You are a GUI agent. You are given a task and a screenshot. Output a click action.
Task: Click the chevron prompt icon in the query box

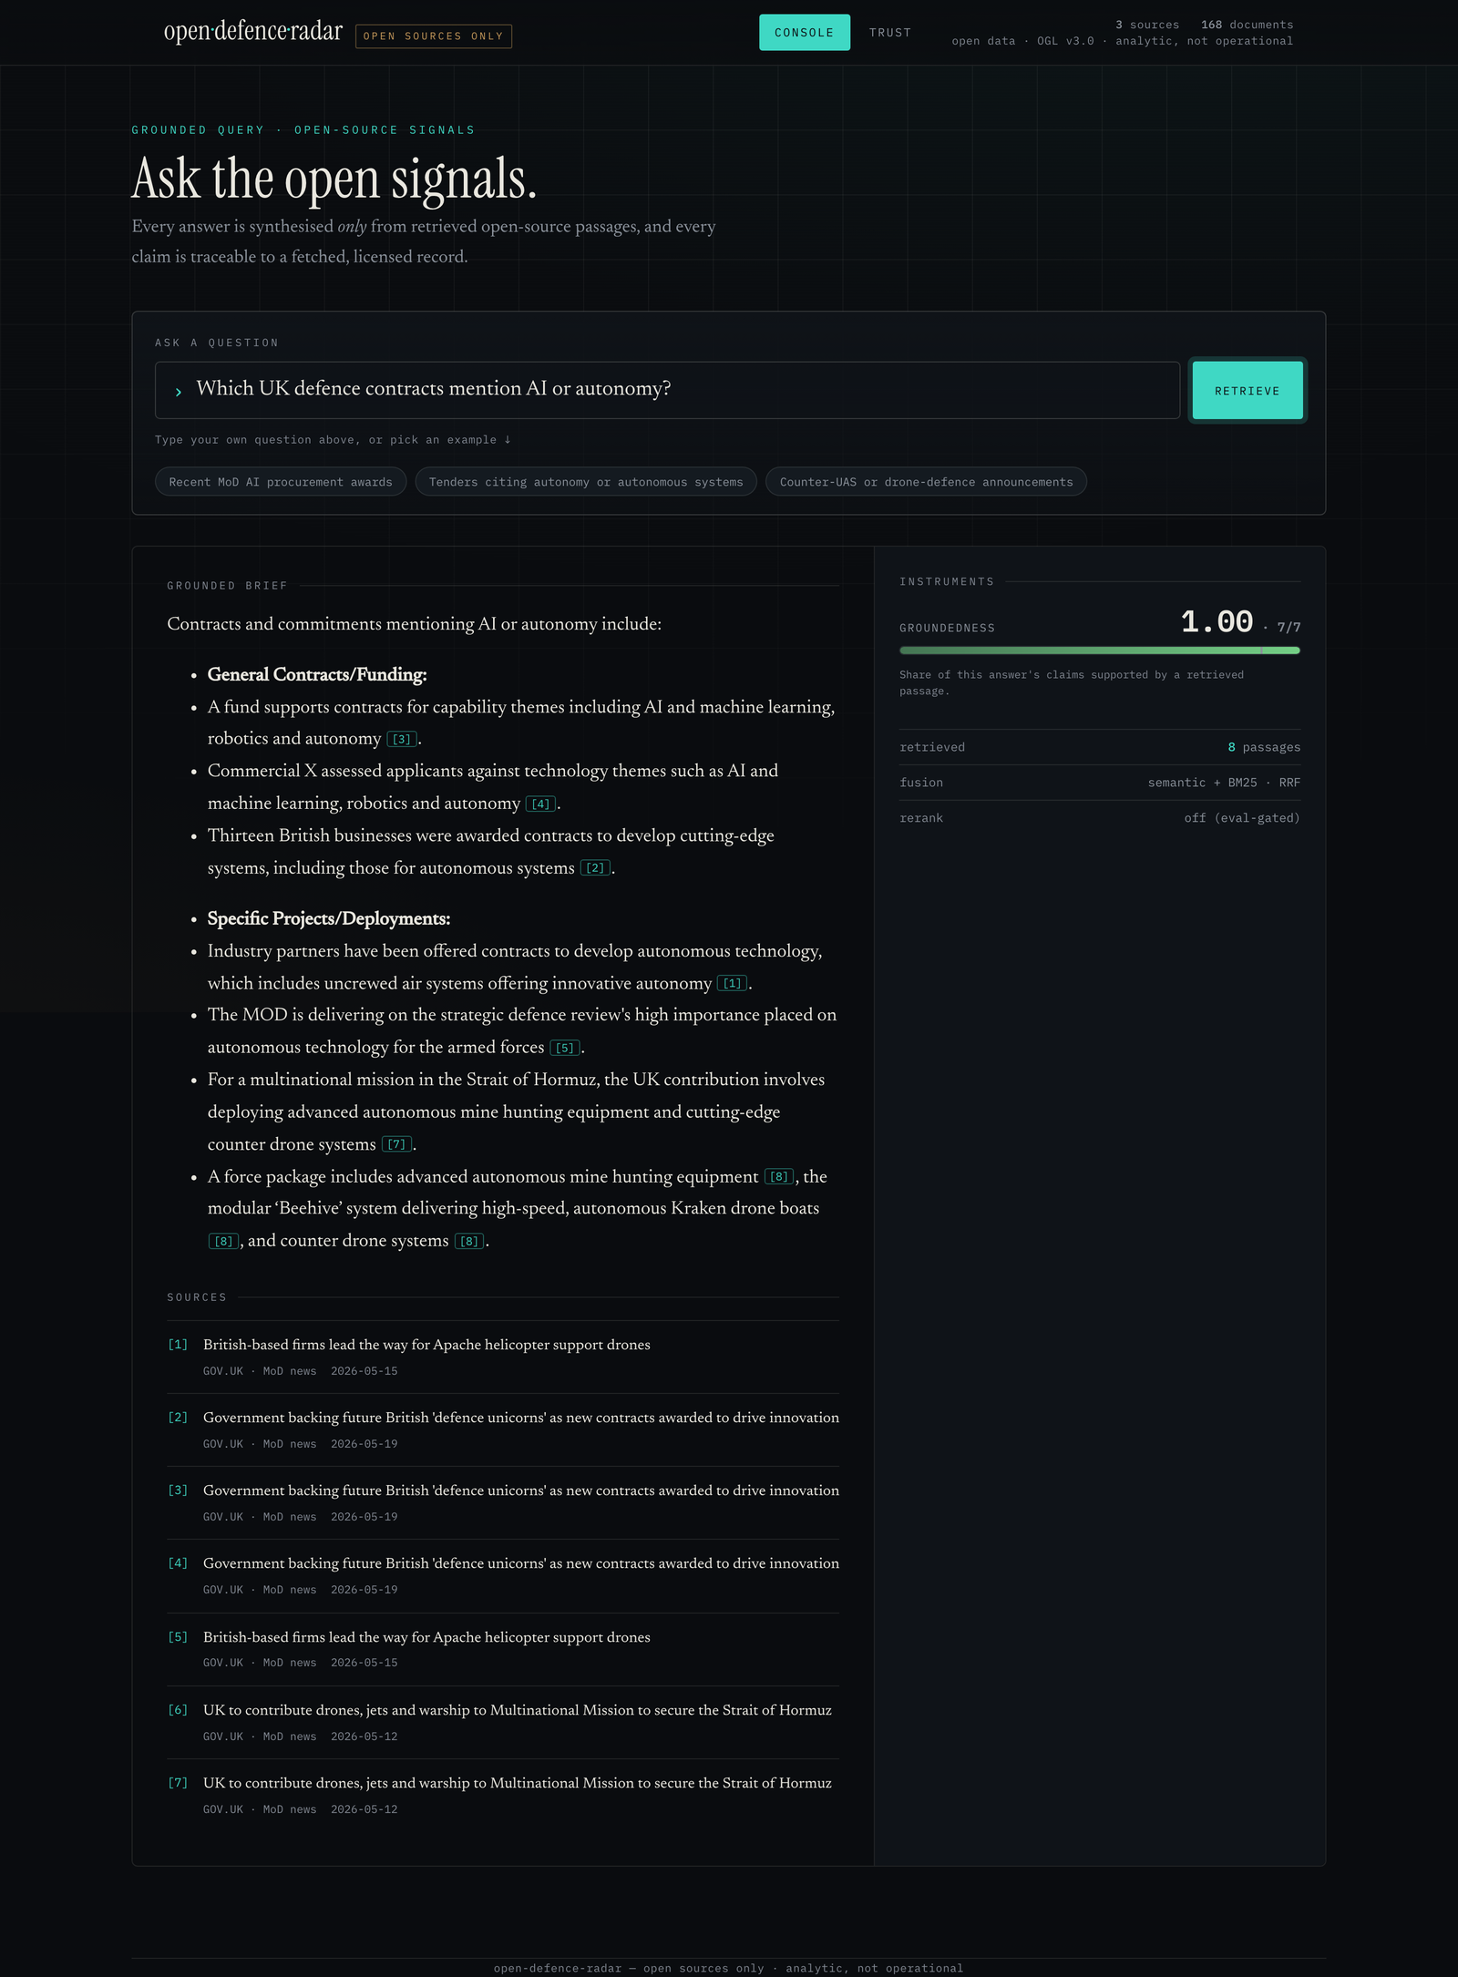179,392
